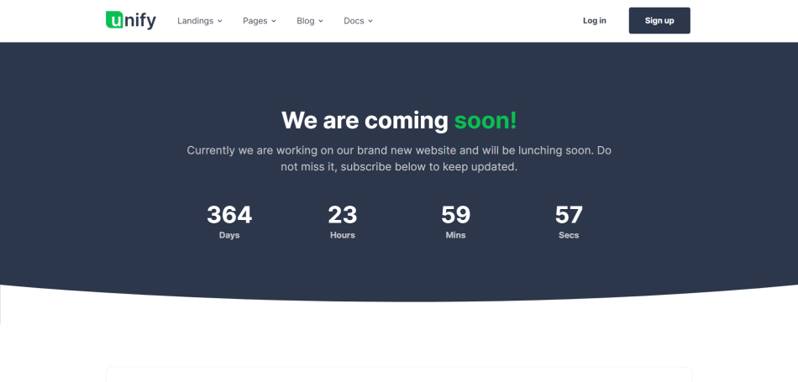The height and width of the screenshot is (382, 798).
Task: Click the "We are coming" heading text
Action: pyautogui.click(x=364, y=120)
